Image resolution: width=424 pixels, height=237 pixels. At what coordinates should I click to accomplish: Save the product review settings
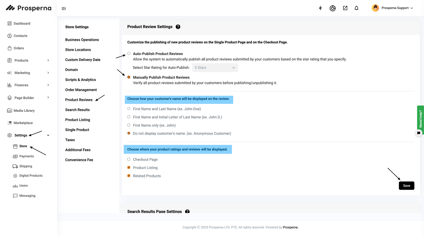406,186
